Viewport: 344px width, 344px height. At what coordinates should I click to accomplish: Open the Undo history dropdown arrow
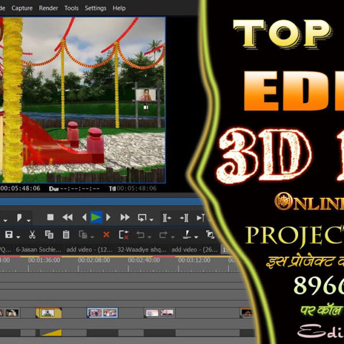[150, 237]
